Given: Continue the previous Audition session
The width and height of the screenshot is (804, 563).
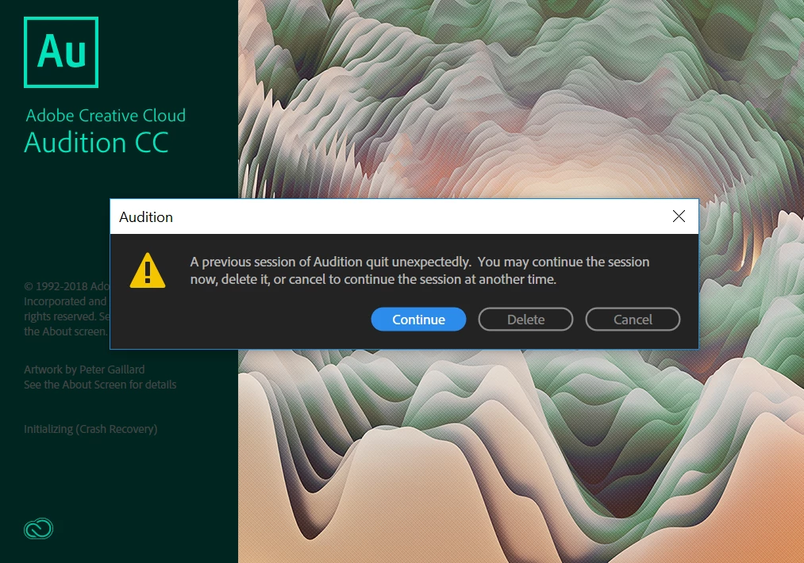Looking at the screenshot, I should [x=418, y=319].
